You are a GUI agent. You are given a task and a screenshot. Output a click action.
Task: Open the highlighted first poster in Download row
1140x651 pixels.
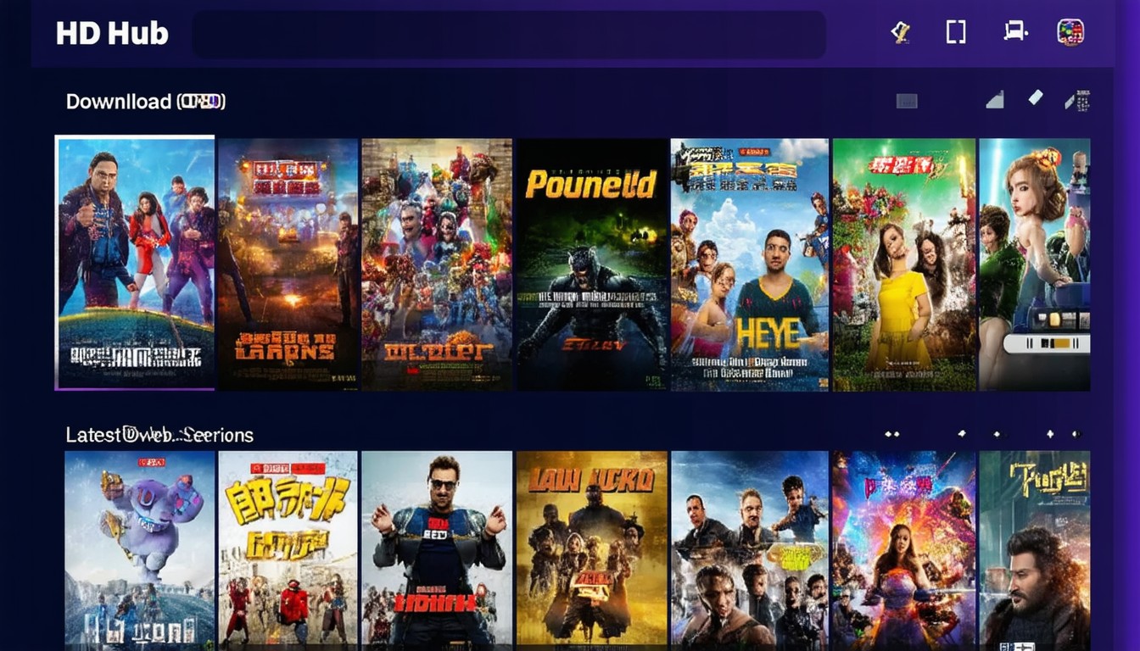tap(135, 263)
